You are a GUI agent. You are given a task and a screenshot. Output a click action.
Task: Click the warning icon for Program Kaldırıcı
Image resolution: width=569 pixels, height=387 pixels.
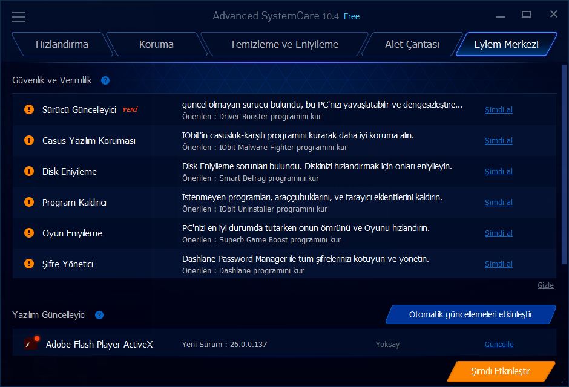click(x=29, y=202)
